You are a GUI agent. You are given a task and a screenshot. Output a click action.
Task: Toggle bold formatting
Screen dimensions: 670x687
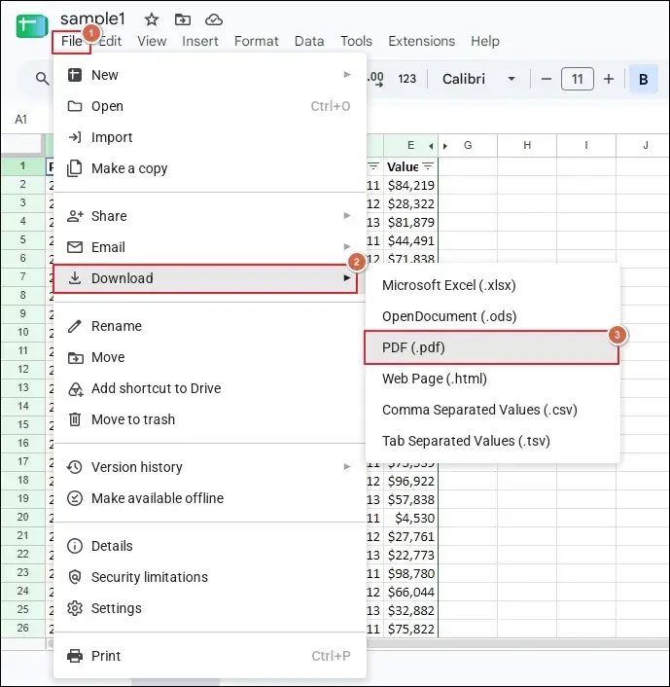point(644,79)
